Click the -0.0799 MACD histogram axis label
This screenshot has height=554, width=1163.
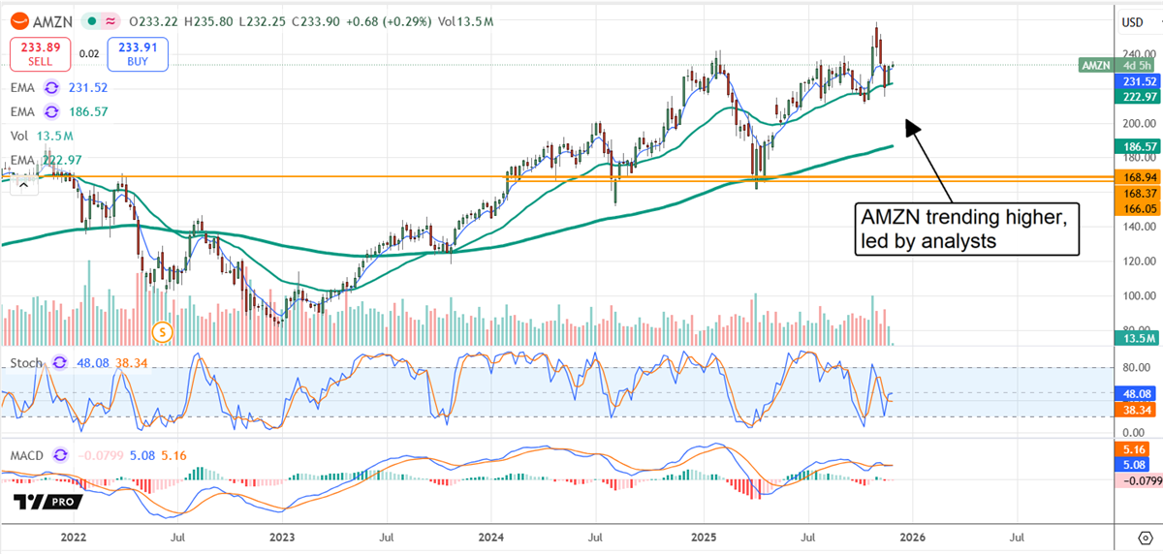[1138, 480]
